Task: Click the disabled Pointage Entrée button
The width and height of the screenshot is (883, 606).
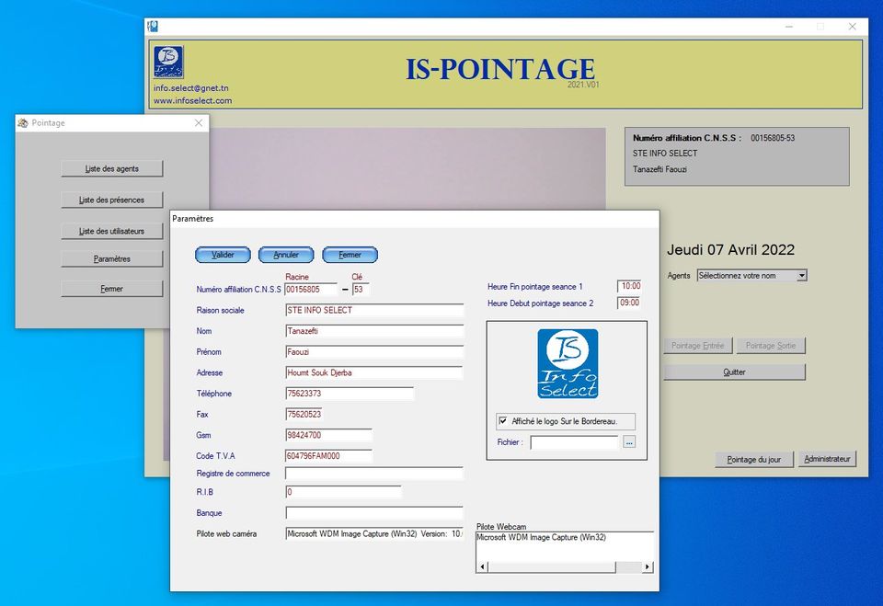Action: (x=698, y=346)
